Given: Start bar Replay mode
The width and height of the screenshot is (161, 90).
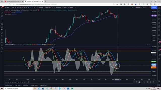Looking at the screenshot, I should point(71,7).
